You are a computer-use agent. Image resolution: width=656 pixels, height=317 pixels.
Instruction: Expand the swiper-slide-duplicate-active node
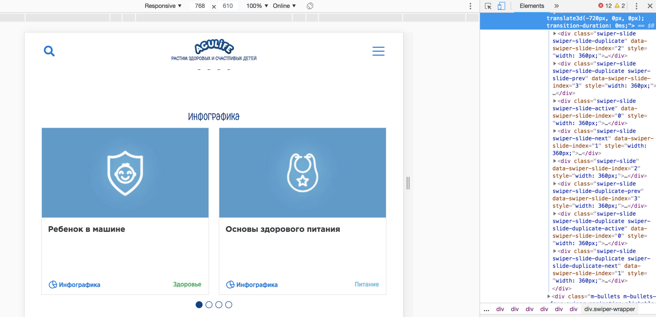[555, 214]
